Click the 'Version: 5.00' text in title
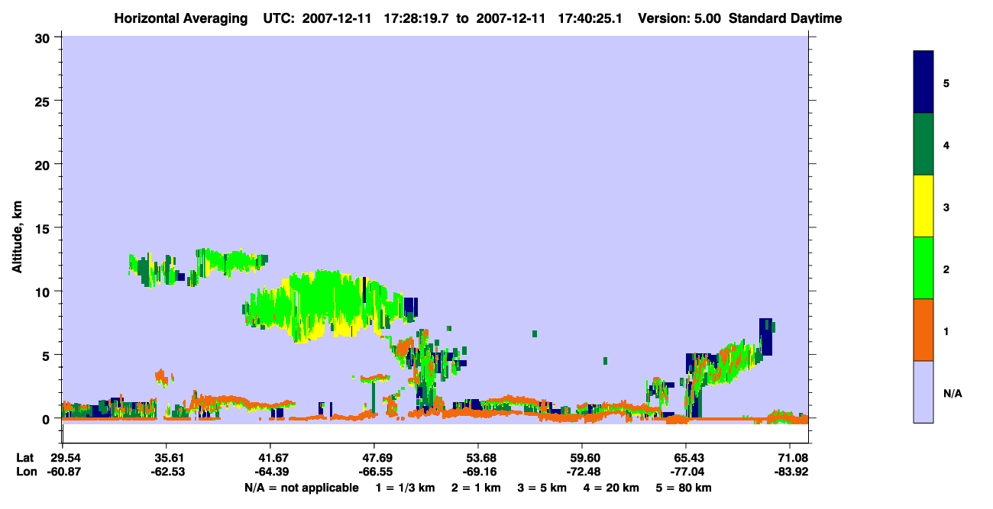993x509 pixels. click(679, 18)
